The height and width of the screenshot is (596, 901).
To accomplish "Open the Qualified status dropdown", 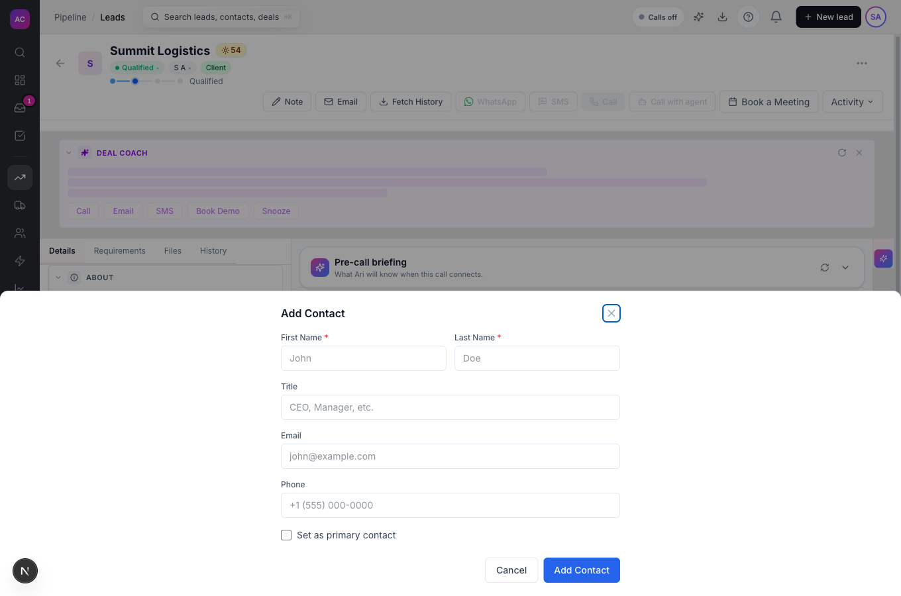I will (137, 68).
